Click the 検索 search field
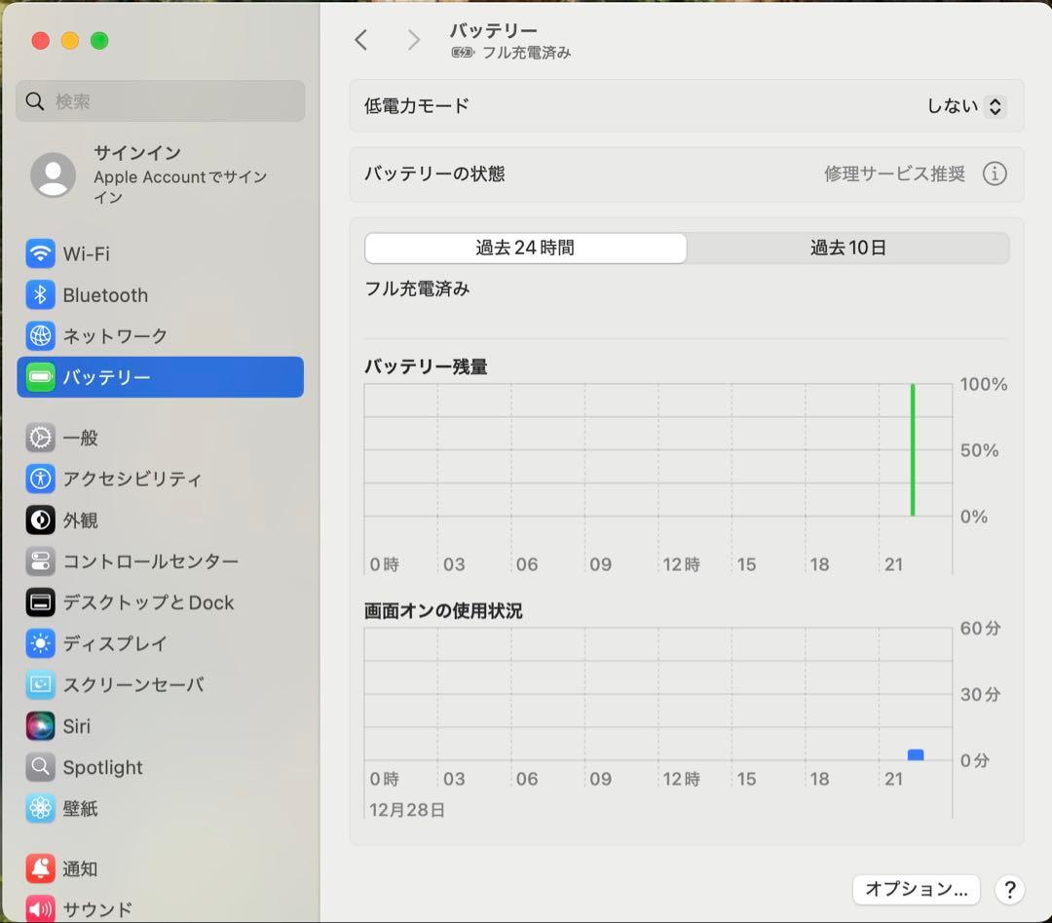This screenshot has height=923, width=1052. coord(160,100)
